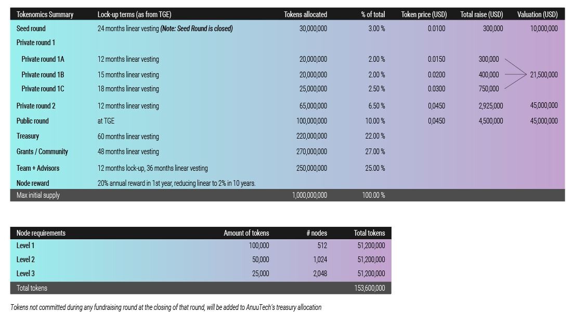Click the Max initial supply 1,000,000,000 value

coord(309,195)
